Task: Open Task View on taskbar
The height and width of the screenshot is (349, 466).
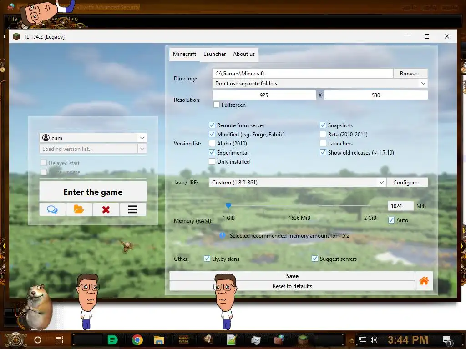Action: click(x=60, y=340)
